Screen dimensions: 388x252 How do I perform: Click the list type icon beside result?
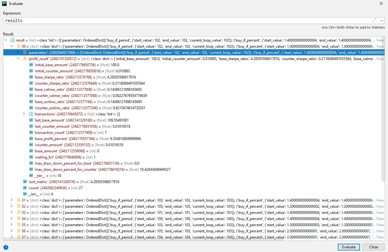[x=12, y=40]
